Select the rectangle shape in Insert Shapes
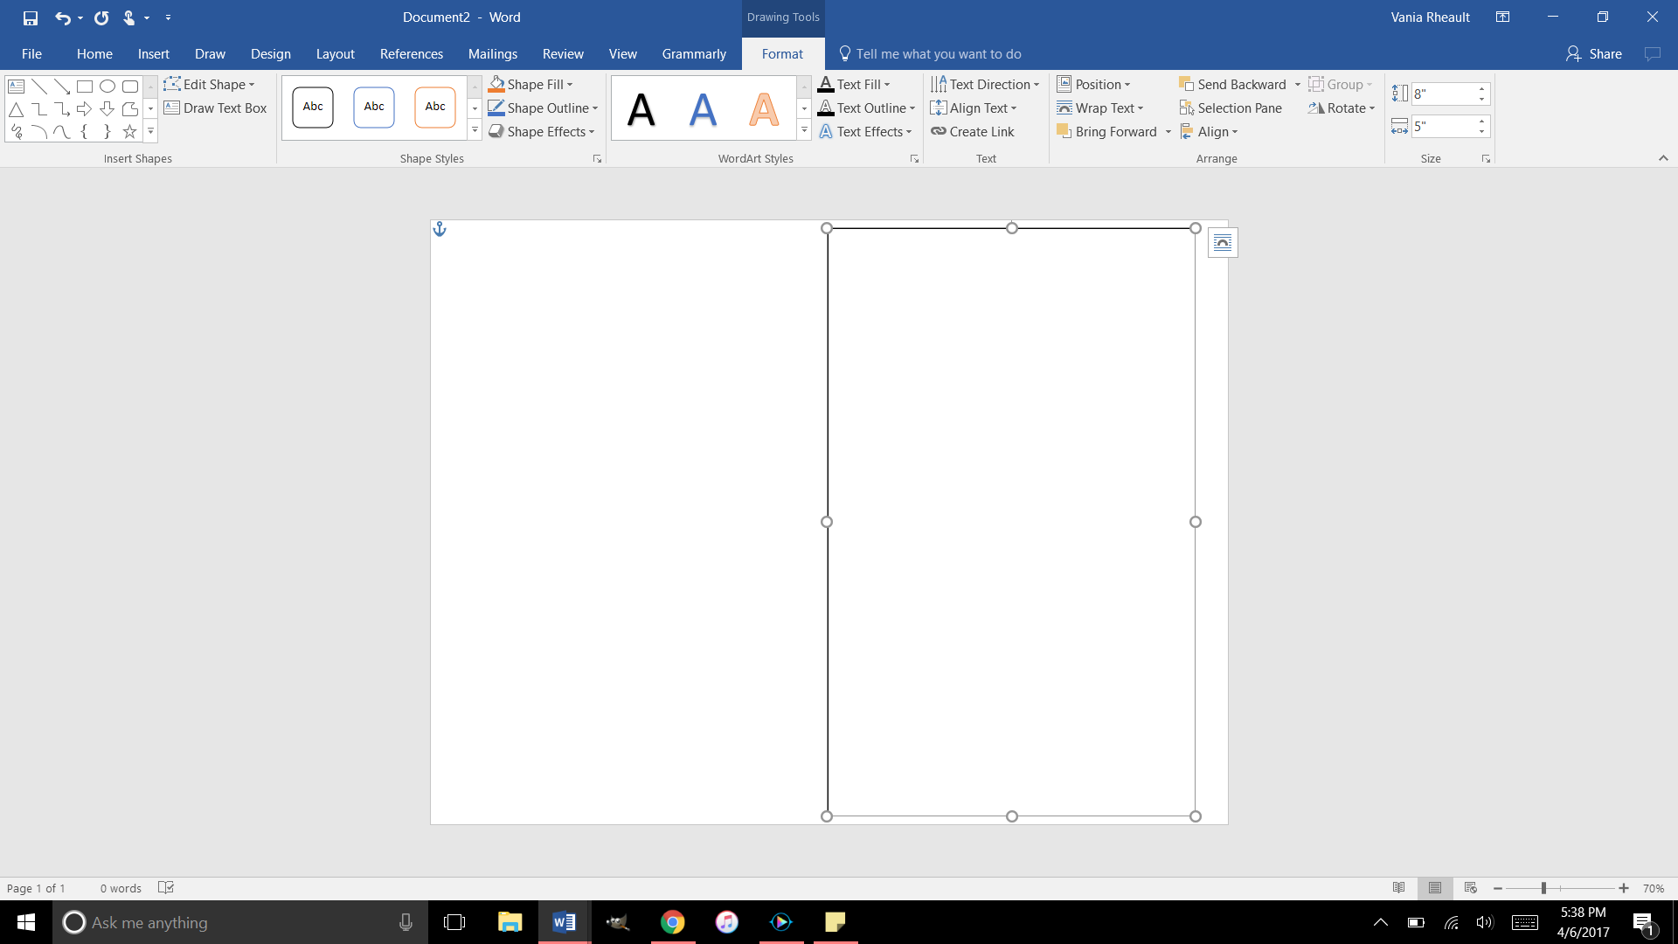 coord(85,86)
